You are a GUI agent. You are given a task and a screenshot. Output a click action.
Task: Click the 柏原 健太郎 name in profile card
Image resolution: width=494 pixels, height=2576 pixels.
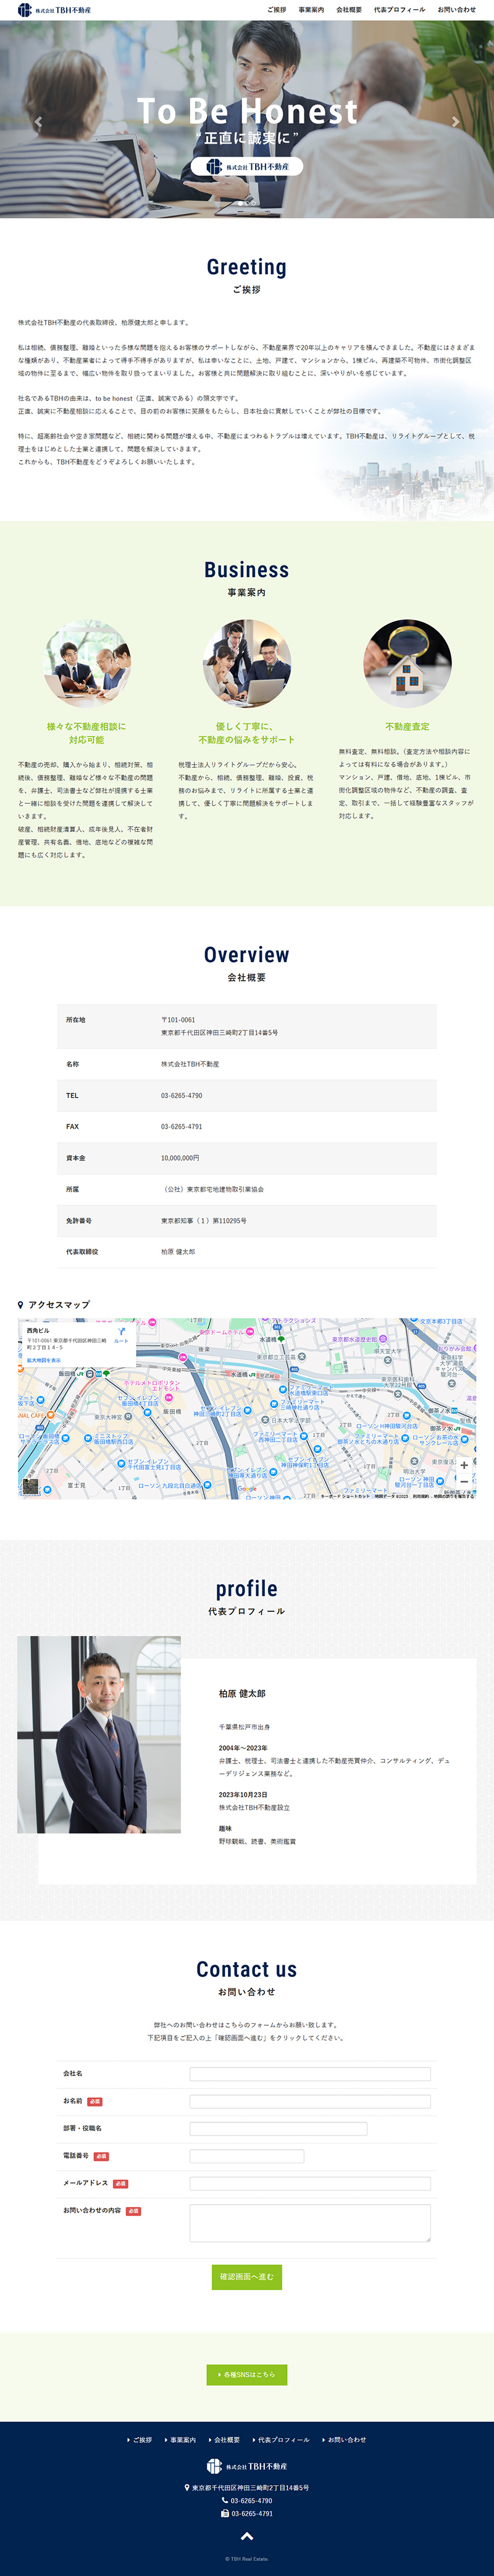(x=243, y=1693)
